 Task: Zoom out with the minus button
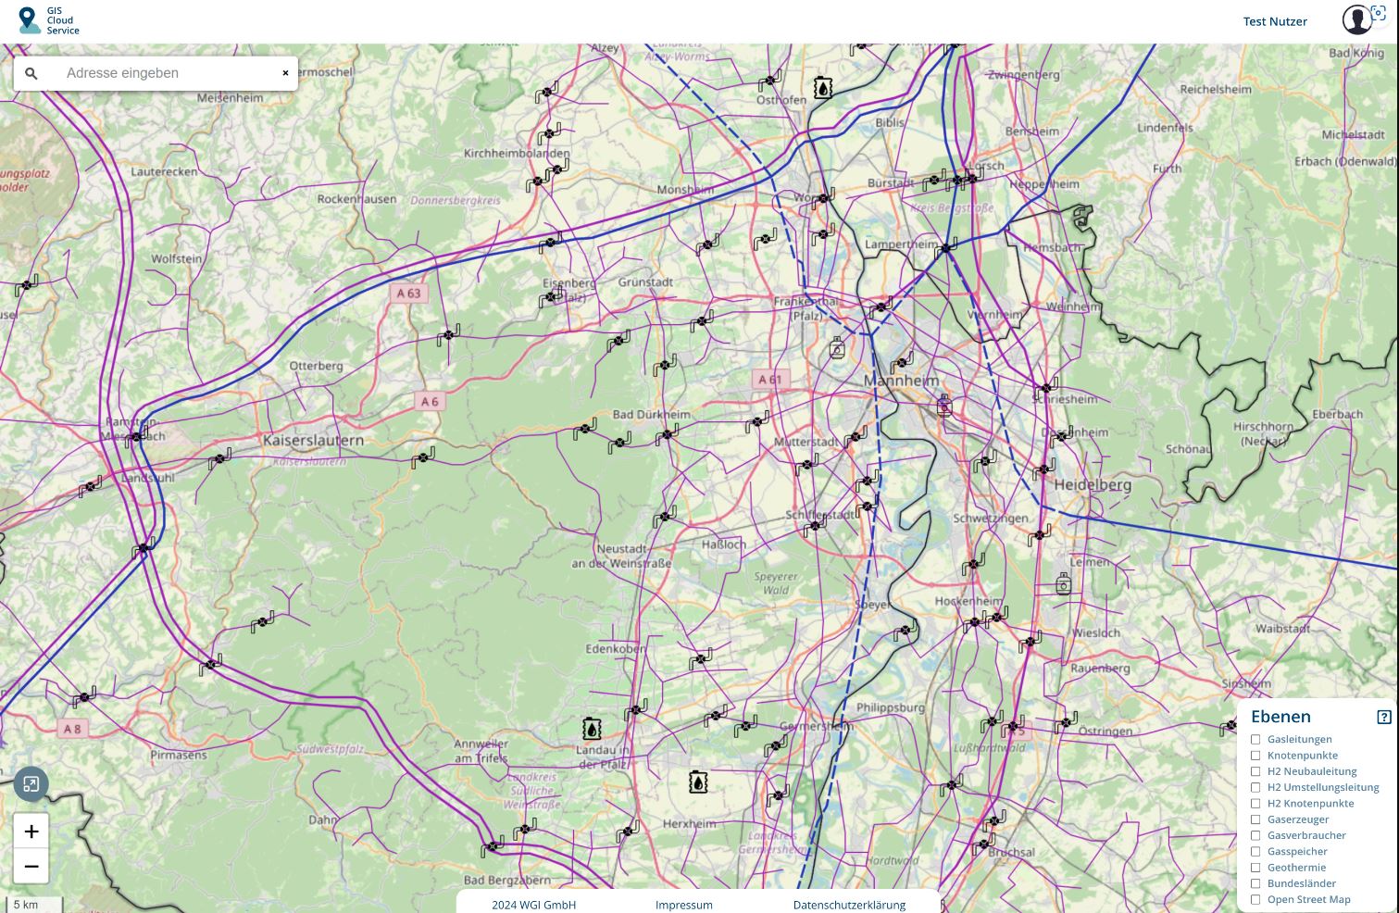click(x=31, y=867)
